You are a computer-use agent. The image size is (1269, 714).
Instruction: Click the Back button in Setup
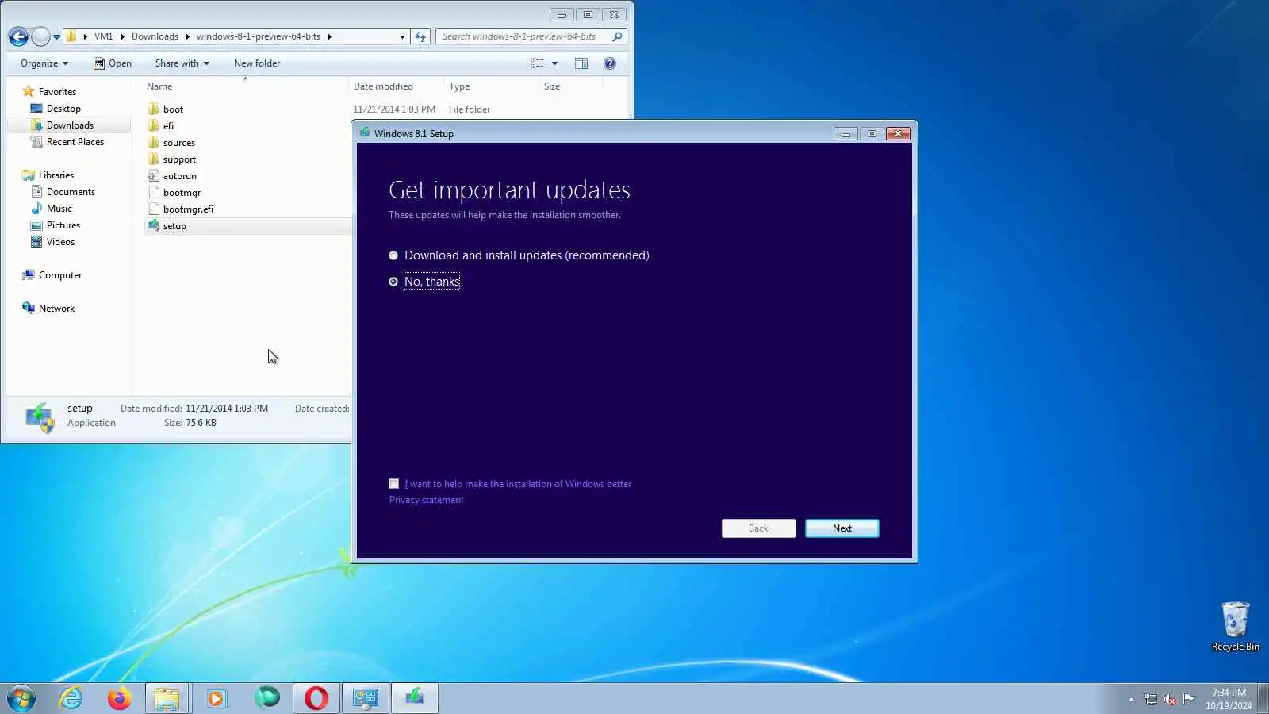point(759,528)
